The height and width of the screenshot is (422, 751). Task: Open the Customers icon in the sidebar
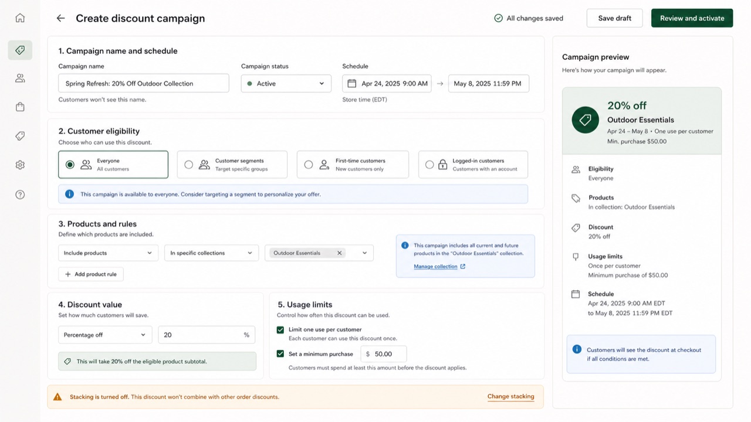(20, 78)
